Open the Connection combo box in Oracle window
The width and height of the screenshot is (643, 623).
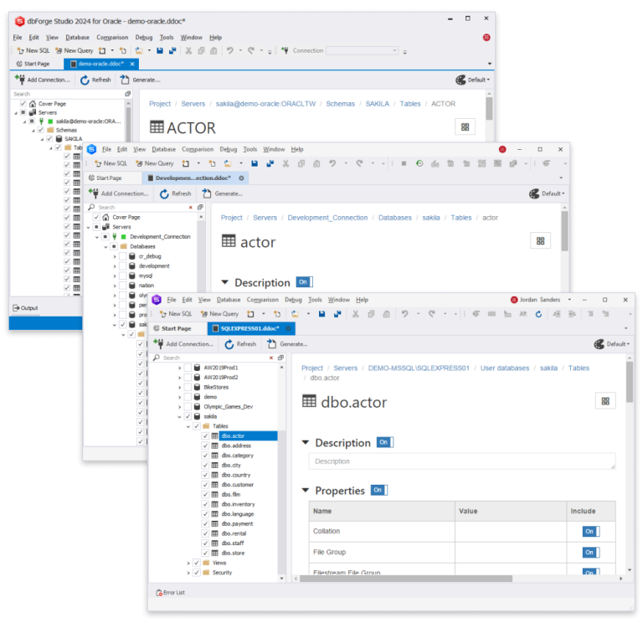pyautogui.click(x=362, y=51)
